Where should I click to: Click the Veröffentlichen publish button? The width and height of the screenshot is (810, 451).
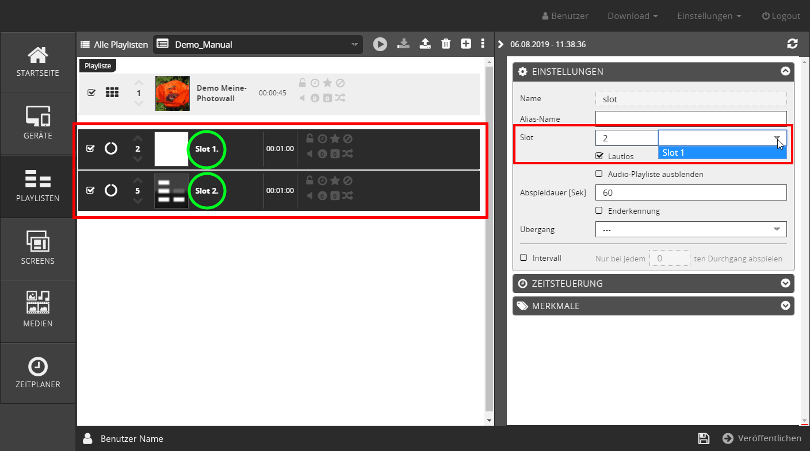(762, 438)
